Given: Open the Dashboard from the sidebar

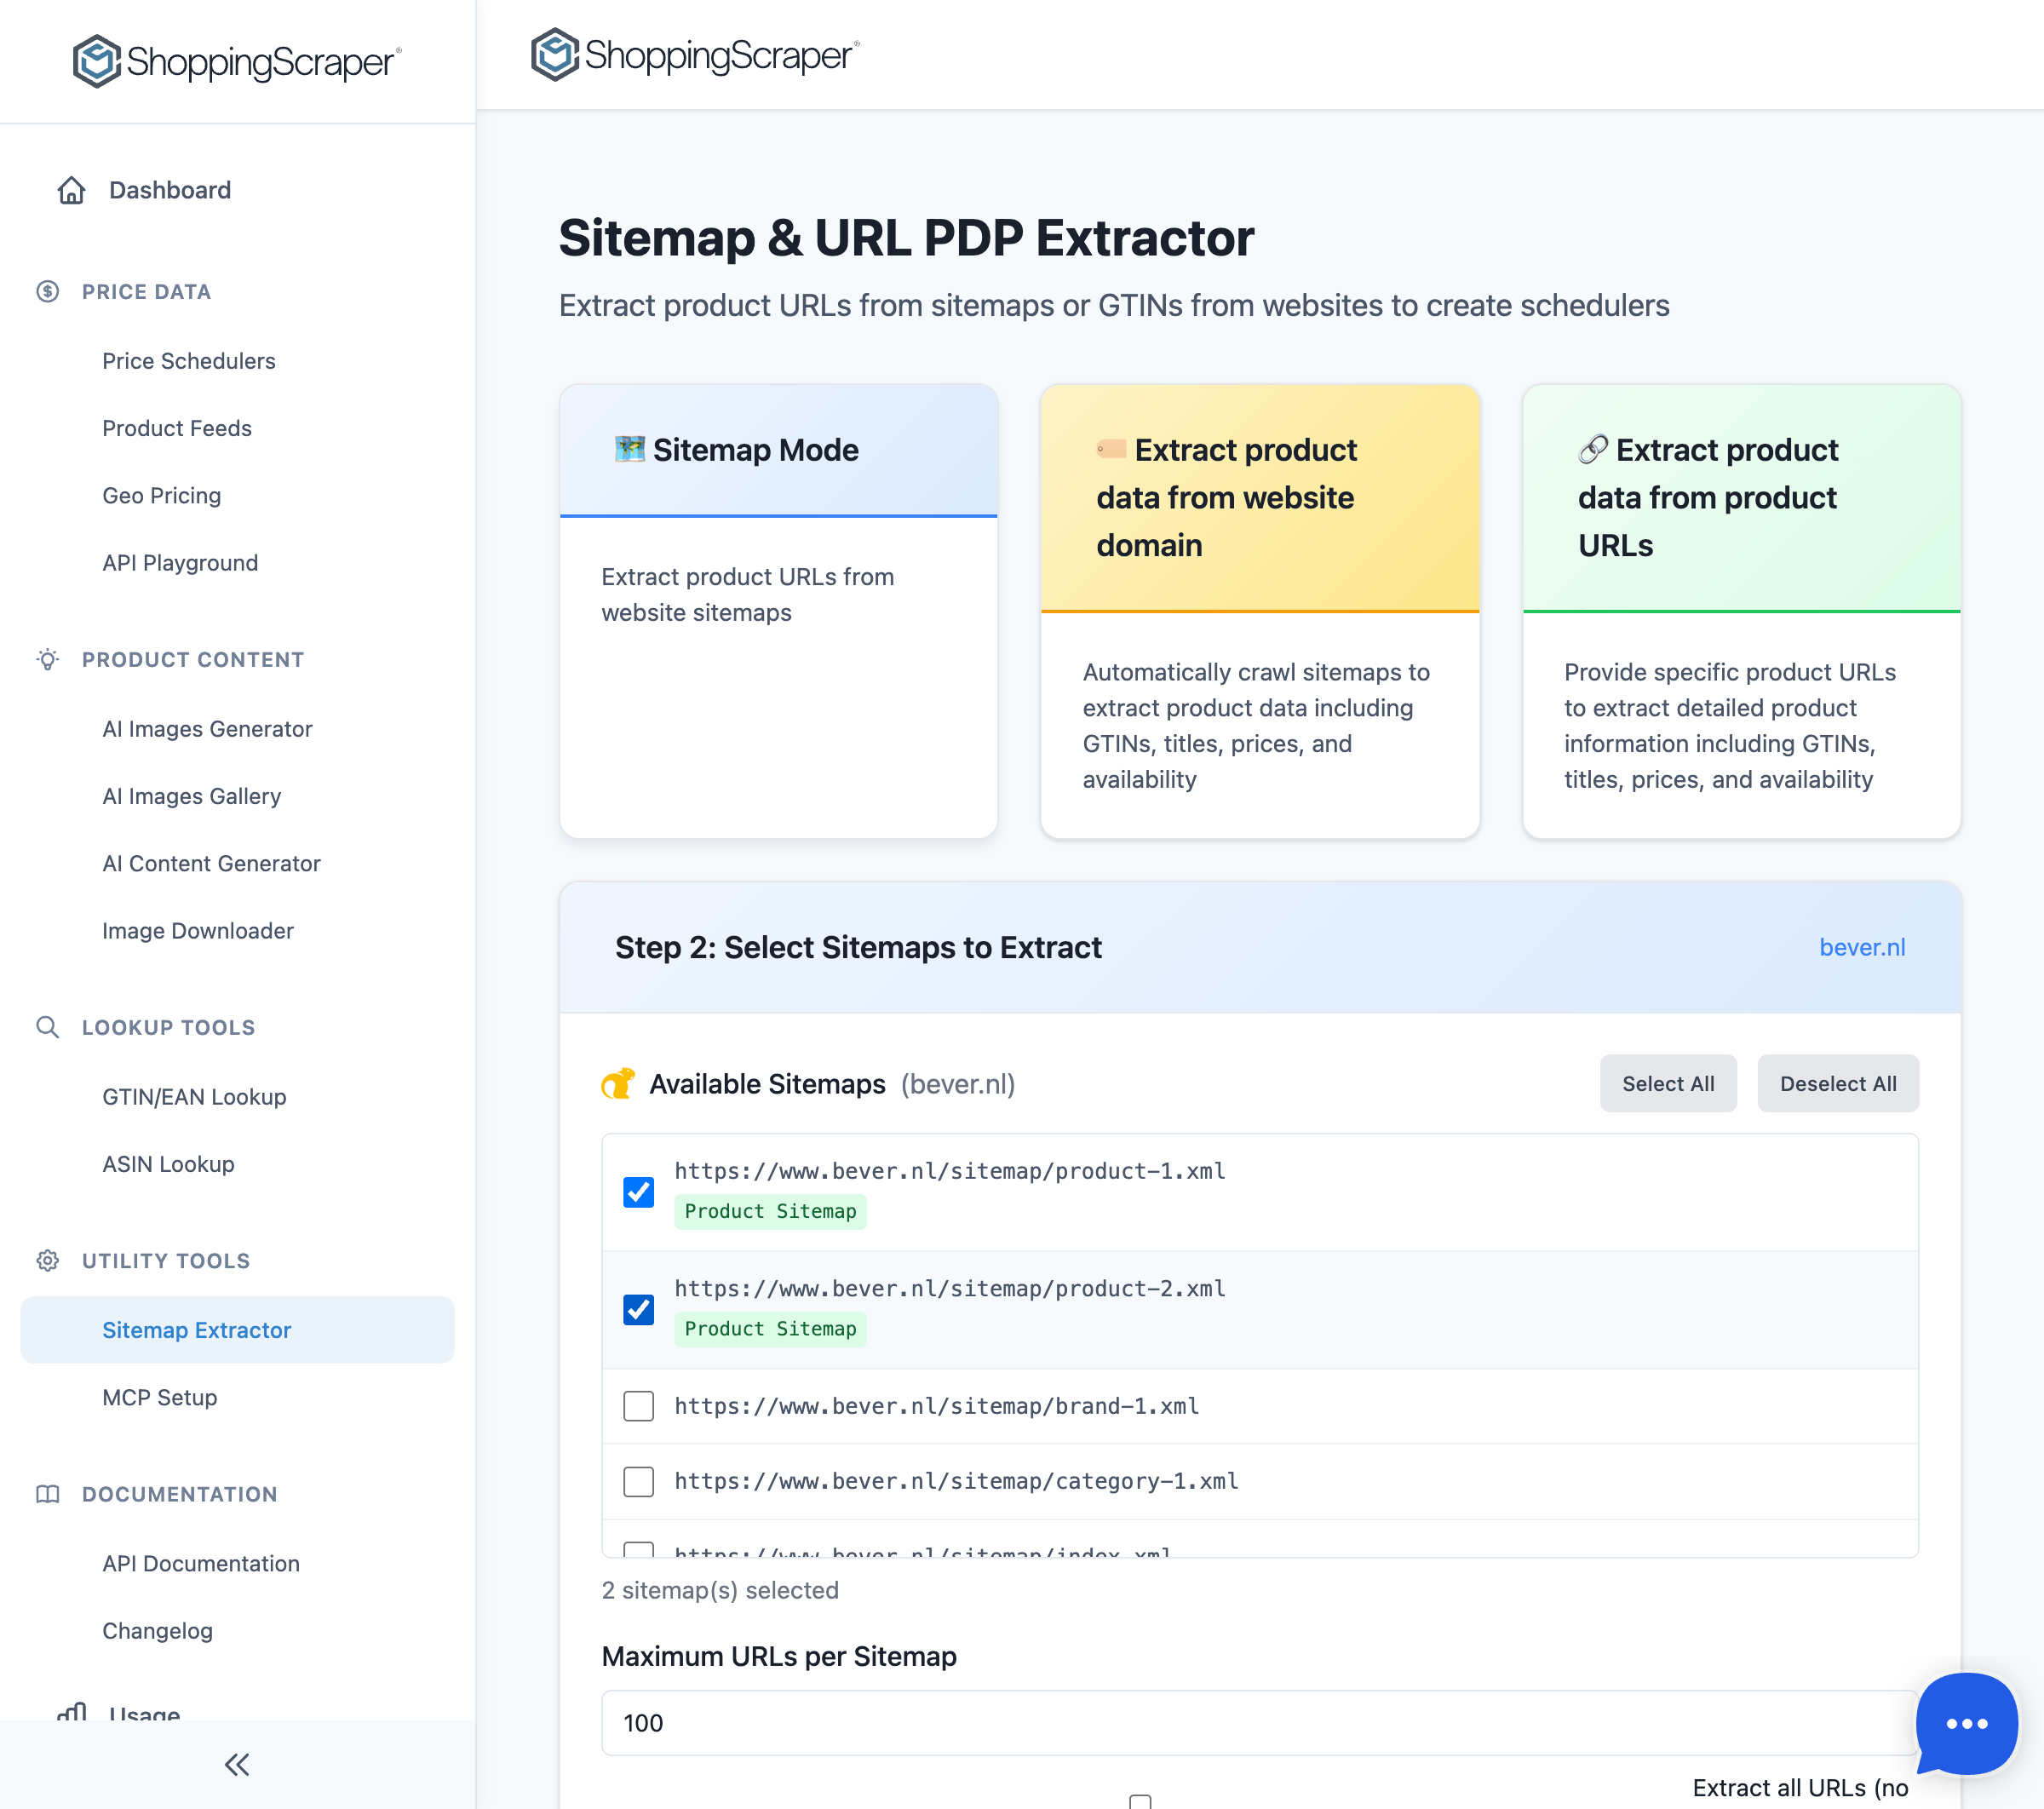Looking at the screenshot, I should [169, 190].
